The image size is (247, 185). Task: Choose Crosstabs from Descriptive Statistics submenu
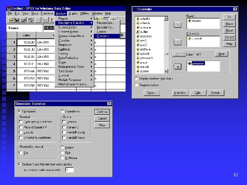pyautogui.click(x=107, y=36)
